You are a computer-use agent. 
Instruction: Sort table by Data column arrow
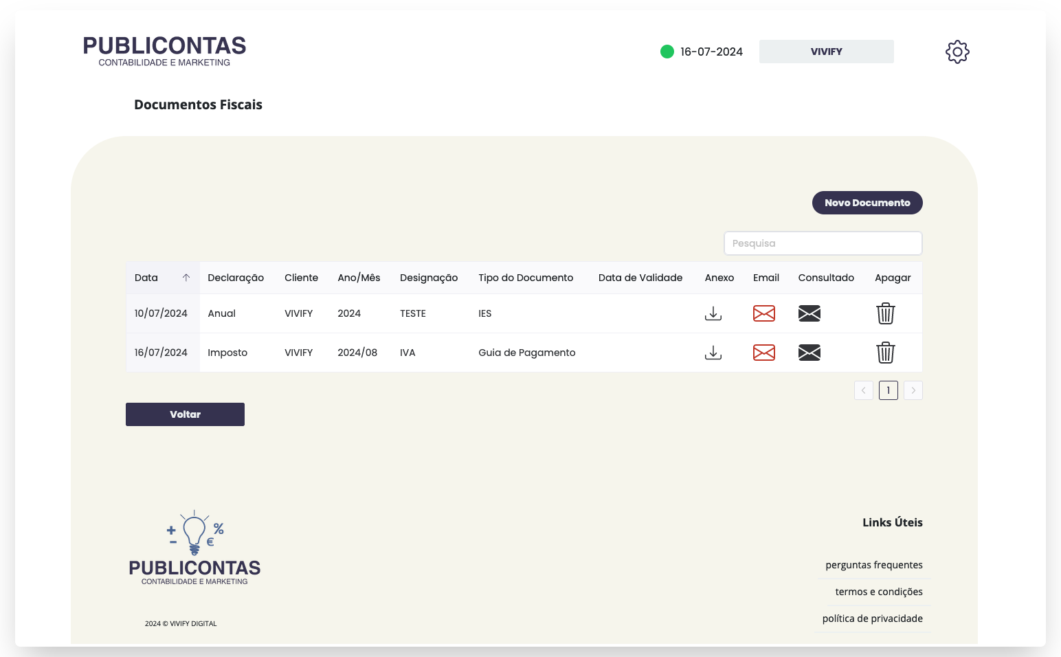186,278
